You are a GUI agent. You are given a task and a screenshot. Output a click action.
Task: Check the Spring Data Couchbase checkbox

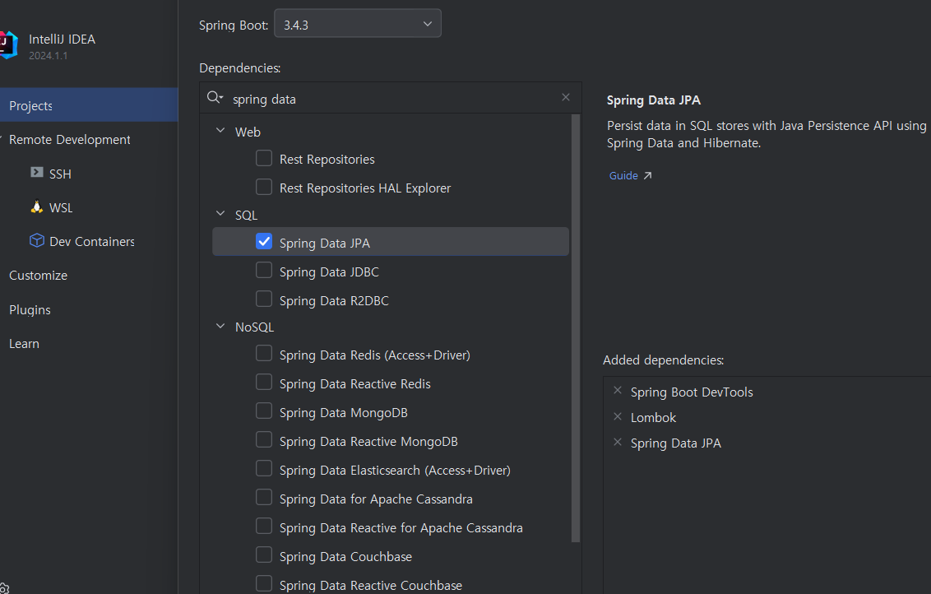pyautogui.click(x=264, y=555)
